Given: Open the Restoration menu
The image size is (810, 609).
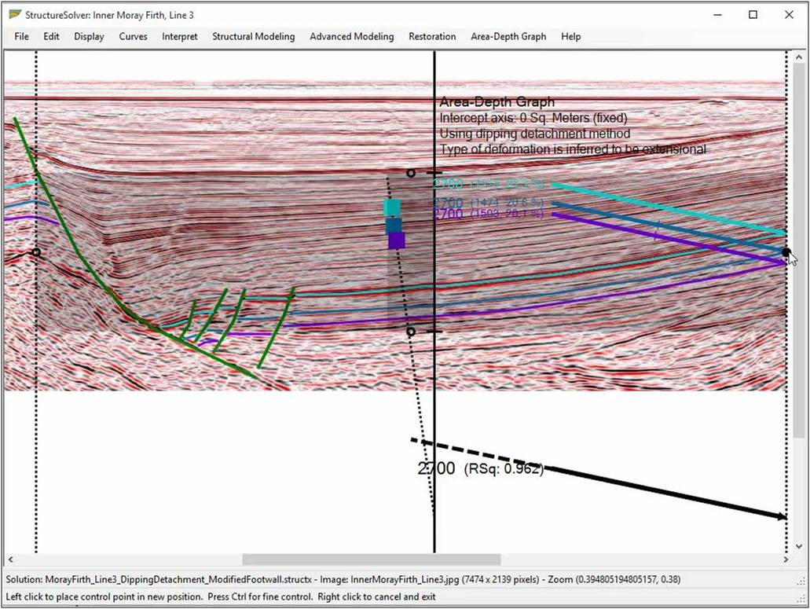Looking at the screenshot, I should click(x=432, y=36).
